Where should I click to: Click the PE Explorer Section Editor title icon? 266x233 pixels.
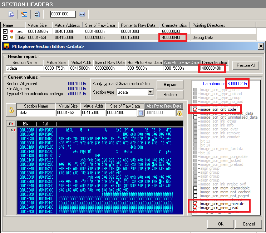point(7,46)
